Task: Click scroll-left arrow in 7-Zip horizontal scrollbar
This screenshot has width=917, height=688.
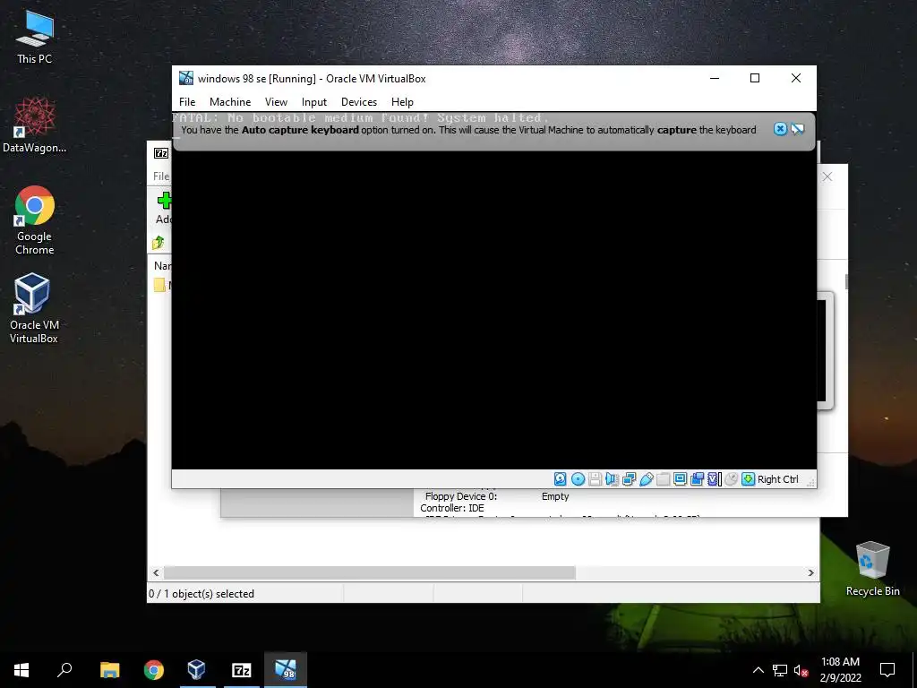Action: click(156, 572)
